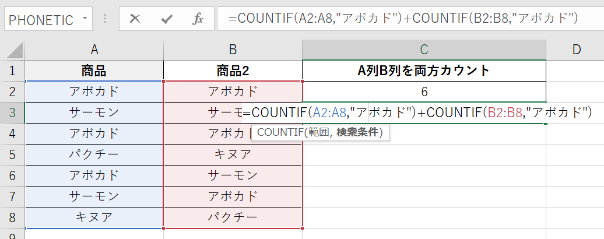604x239 pixels.
Task: Click the Enter checkmark formula button
Action: [x=167, y=19]
